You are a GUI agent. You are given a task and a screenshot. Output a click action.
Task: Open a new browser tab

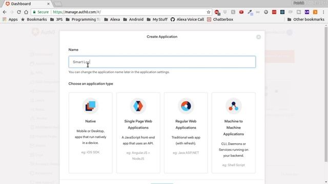pos(58,4)
